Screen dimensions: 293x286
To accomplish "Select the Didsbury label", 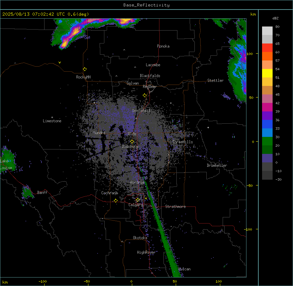I will point(130,146).
